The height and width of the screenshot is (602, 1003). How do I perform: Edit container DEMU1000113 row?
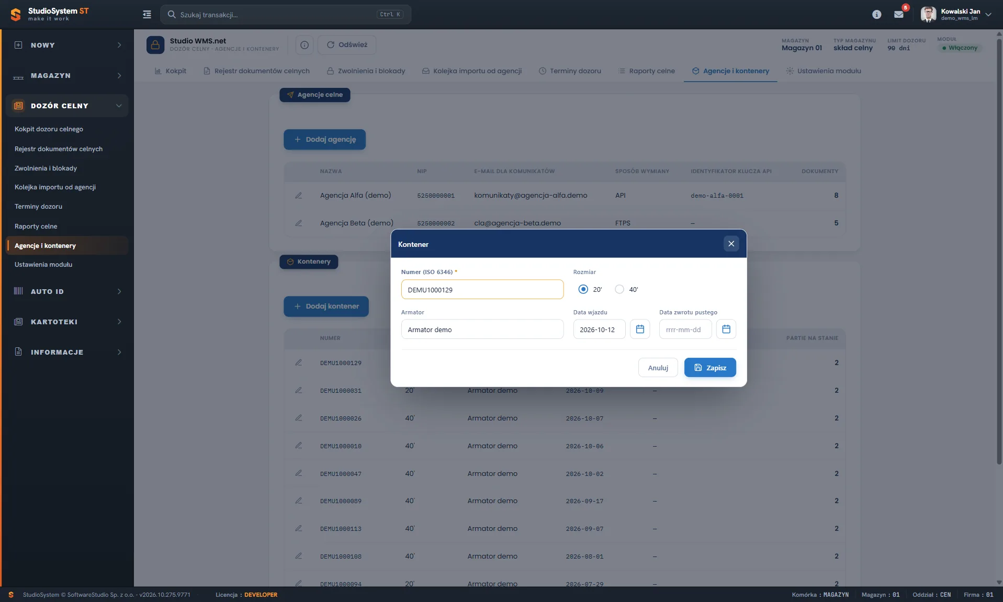tap(298, 528)
